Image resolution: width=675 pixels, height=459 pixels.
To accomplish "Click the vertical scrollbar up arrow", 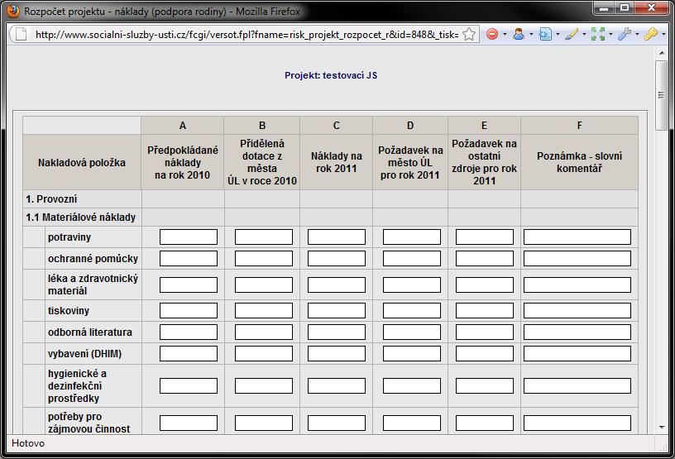I will click(x=661, y=53).
